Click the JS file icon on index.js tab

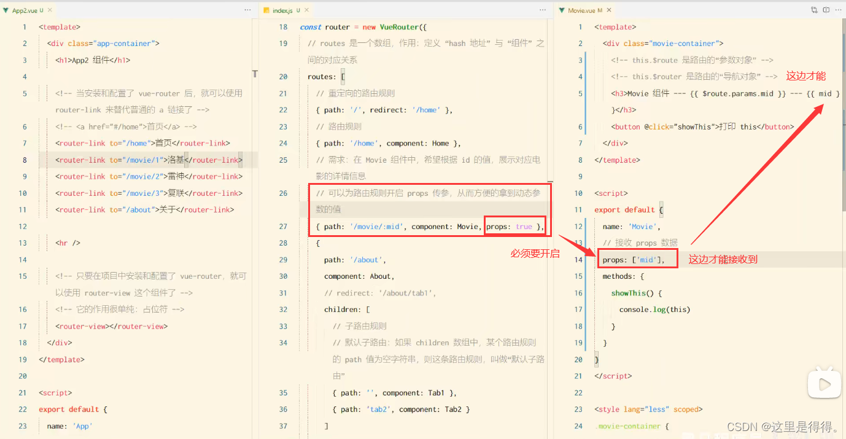266,10
